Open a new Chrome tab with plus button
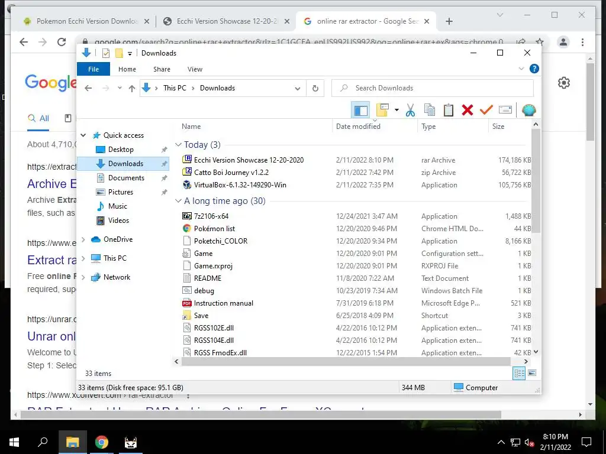The height and width of the screenshot is (454, 606). pyautogui.click(x=449, y=22)
